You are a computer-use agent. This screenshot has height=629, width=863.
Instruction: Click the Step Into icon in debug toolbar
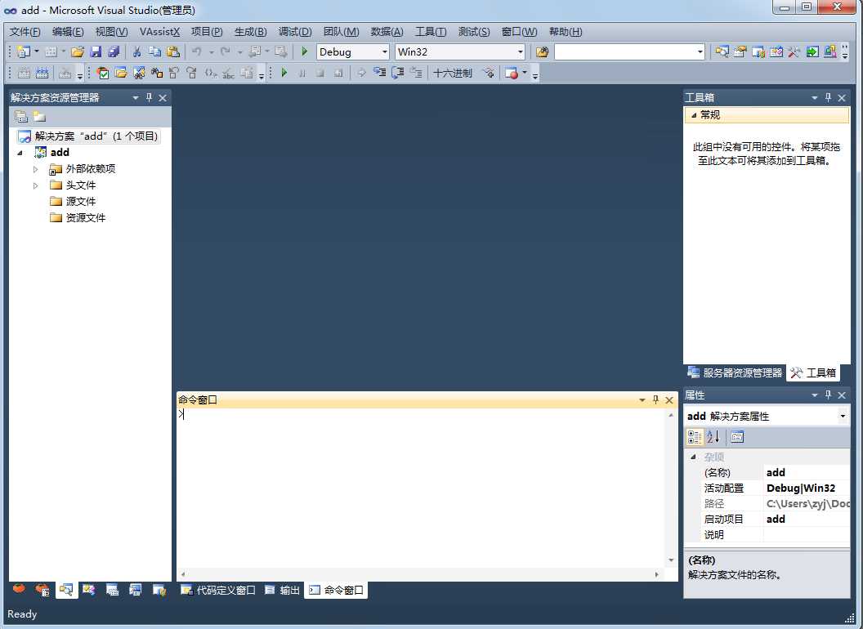coord(380,73)
